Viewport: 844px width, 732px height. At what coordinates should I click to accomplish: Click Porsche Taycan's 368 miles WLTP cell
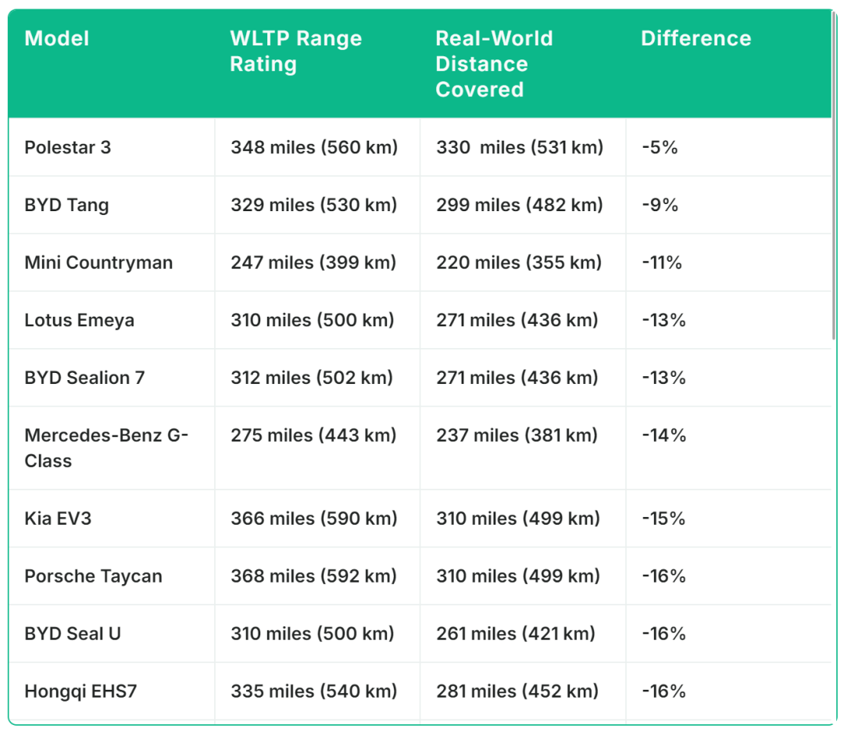click(x=313, y=576)
